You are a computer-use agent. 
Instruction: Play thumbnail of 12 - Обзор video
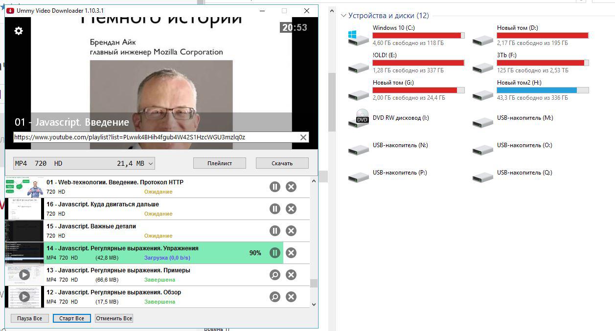pos(24,297)
